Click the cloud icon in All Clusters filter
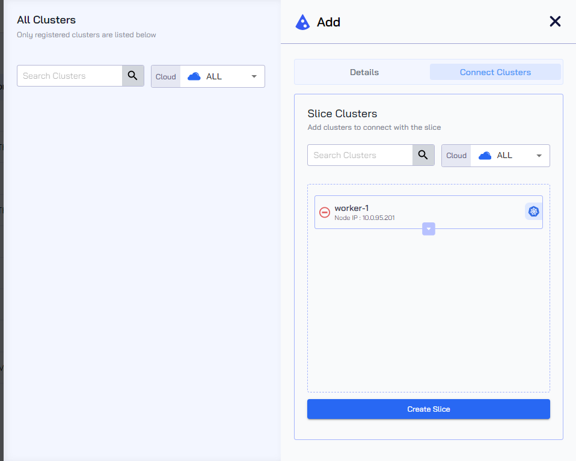Screen dimensions: 576x461 pyautogui.click(x=194, y=76)
